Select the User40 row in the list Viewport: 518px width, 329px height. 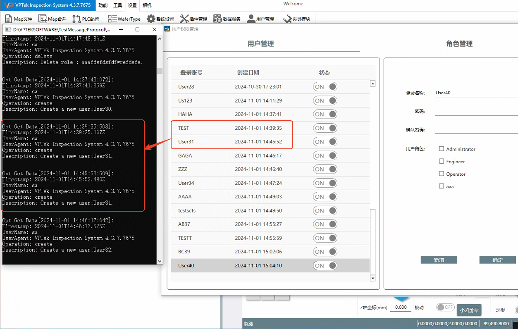tap(270, 266)
